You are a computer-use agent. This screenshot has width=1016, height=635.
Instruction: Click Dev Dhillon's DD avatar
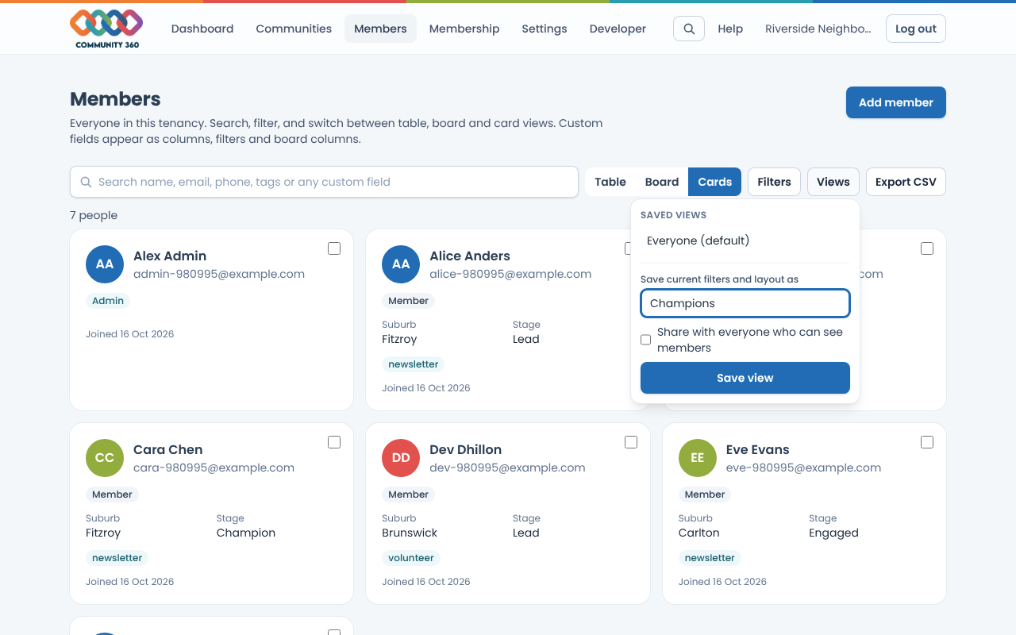point(401,458)
